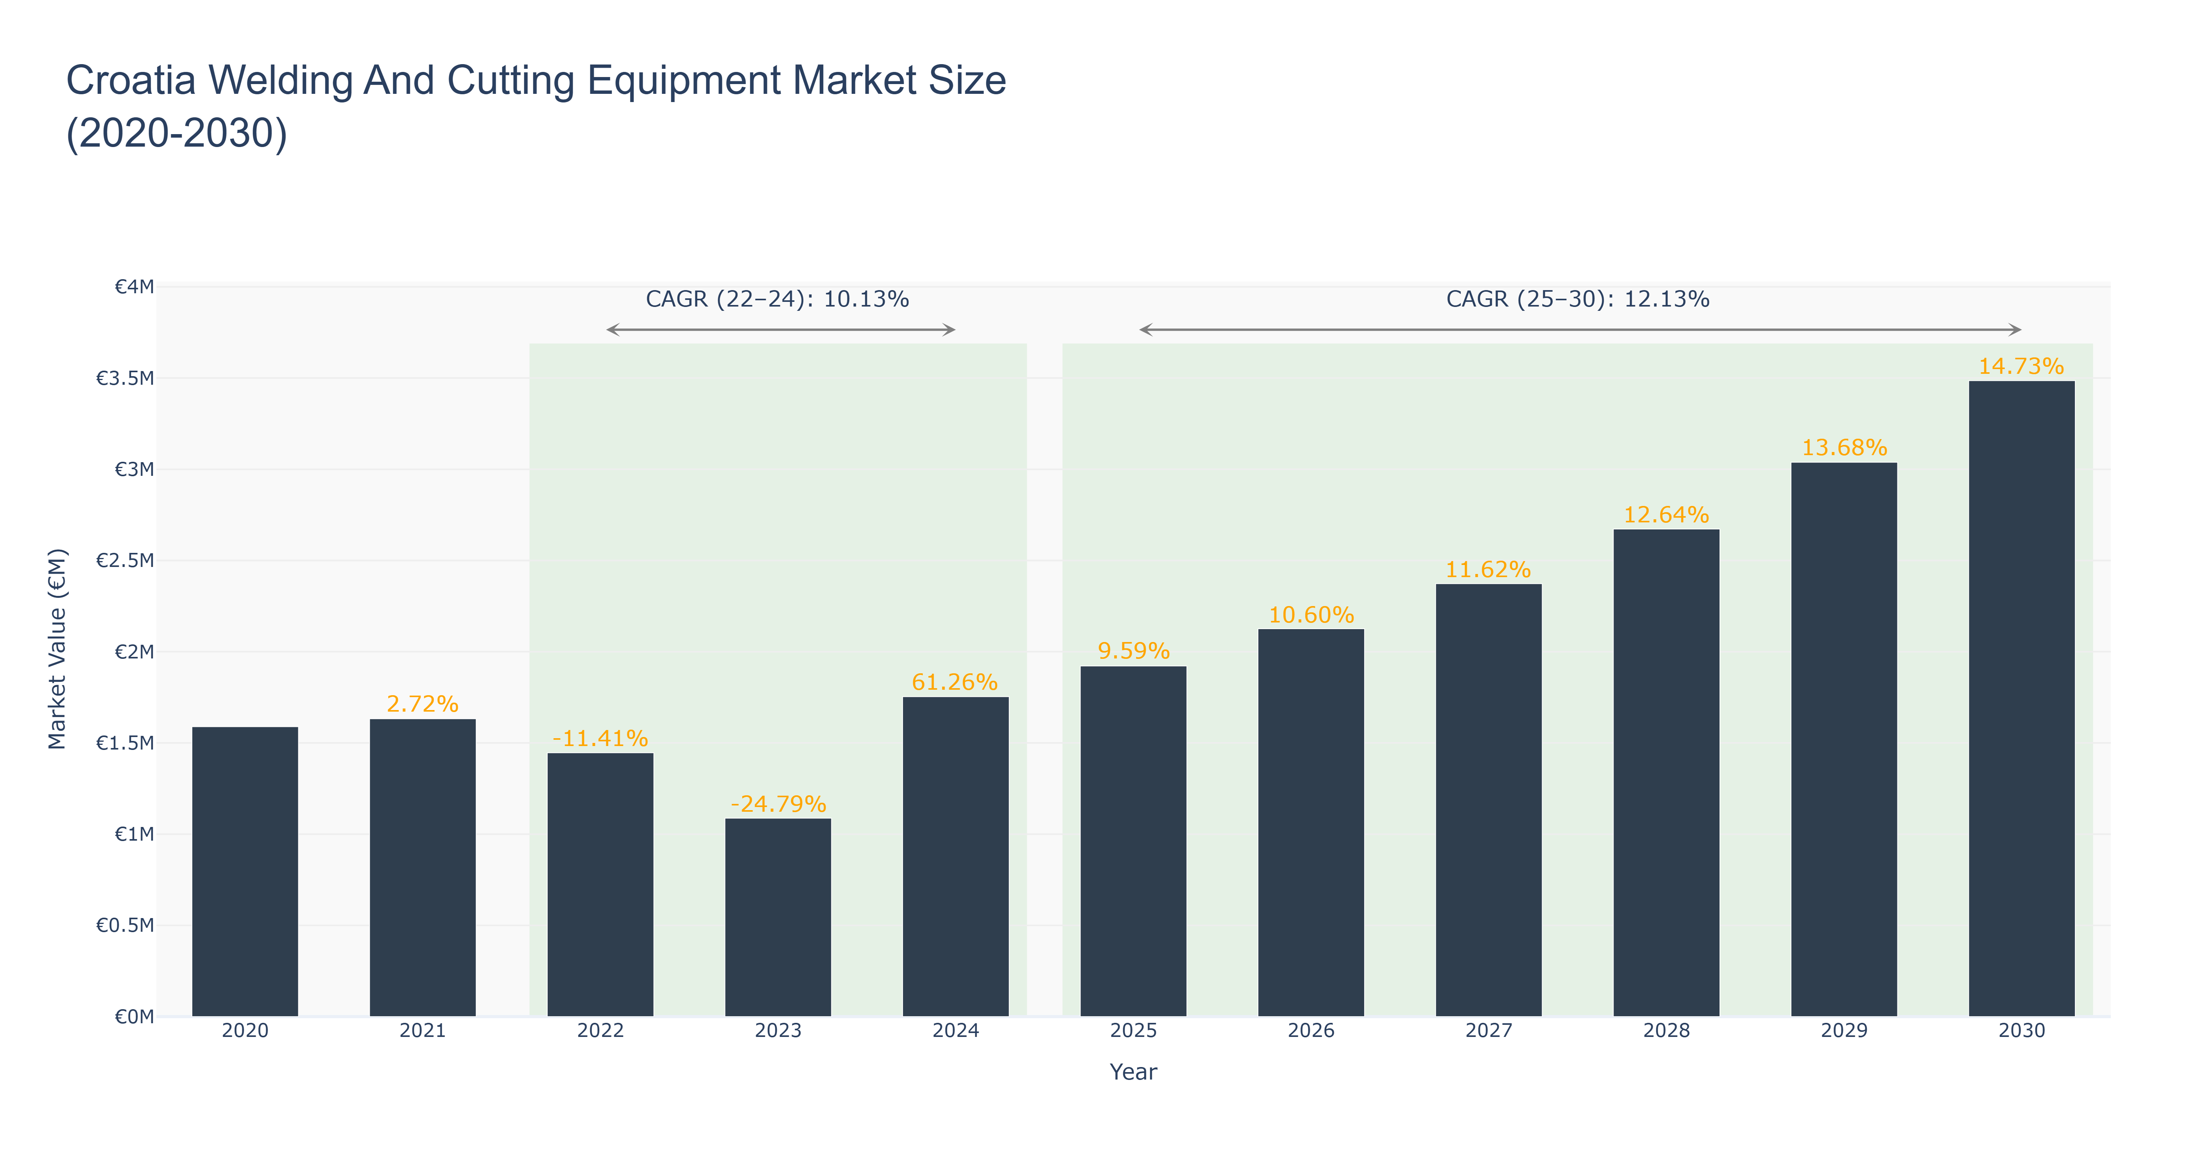Select the 2023 bar in chart

pyautogui.click(x=777, y=917)
